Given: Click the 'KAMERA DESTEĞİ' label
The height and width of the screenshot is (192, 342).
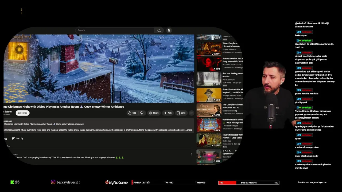Looking at the screenshot, I should point(141,183).
